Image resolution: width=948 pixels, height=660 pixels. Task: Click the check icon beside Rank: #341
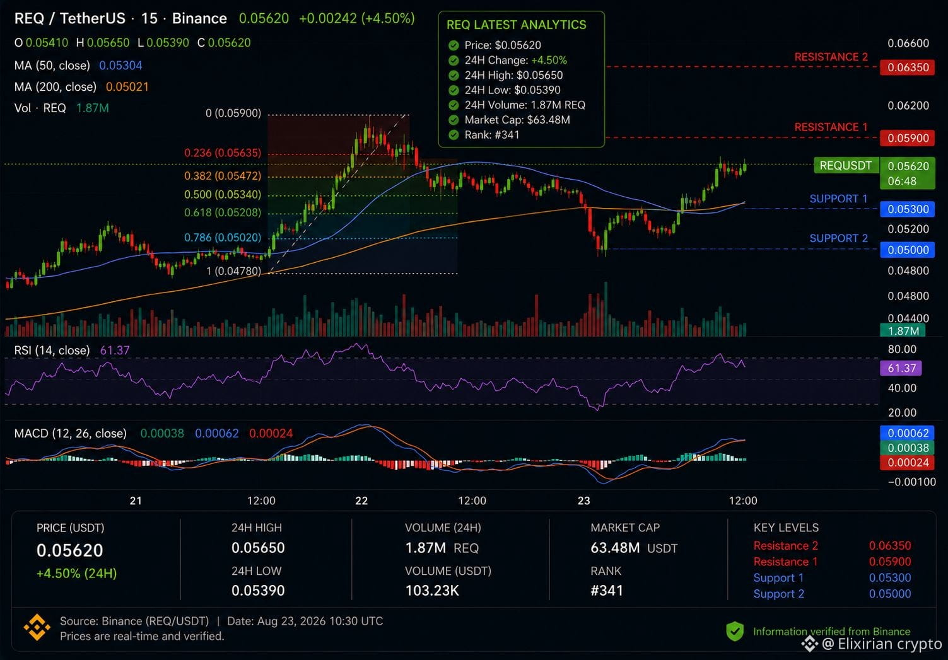pos(453,135)
